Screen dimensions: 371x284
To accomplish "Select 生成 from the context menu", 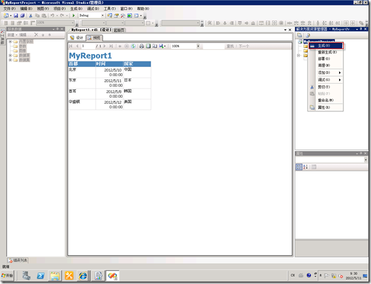I will tap(324, 45).
